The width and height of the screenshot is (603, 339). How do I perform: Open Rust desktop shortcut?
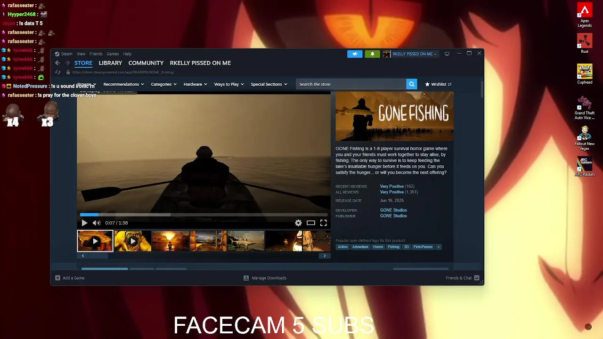tap(585, 43)
